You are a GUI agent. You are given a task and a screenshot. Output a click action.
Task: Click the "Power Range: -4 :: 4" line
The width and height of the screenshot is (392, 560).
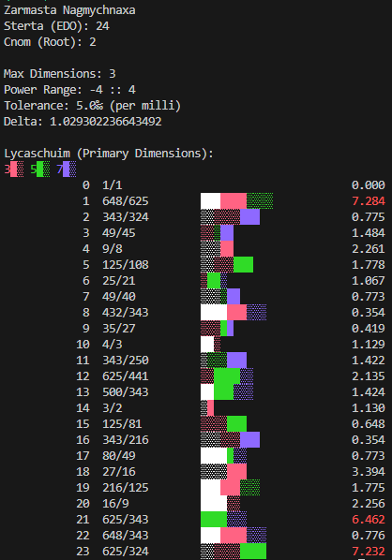point(69,90)
